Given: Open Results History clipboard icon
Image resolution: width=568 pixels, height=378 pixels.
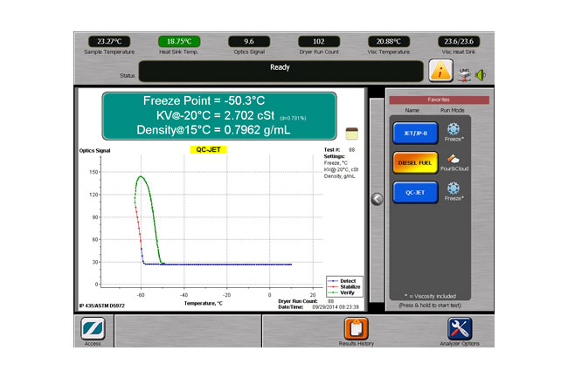Looking at the screenshot, I should point(355,329).
